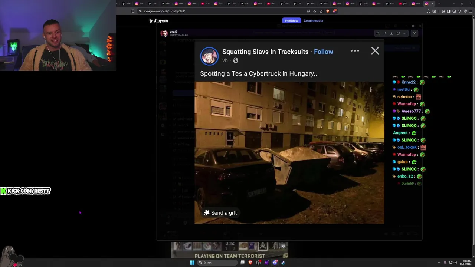The image size is (475, 267).
Task: Open Brave Leo AI sparkle icon
Action: tap(459, 11)
